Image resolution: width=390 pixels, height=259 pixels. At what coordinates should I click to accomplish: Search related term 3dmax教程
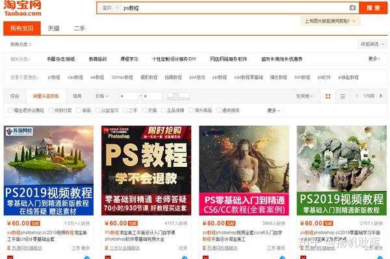point(122,77)
